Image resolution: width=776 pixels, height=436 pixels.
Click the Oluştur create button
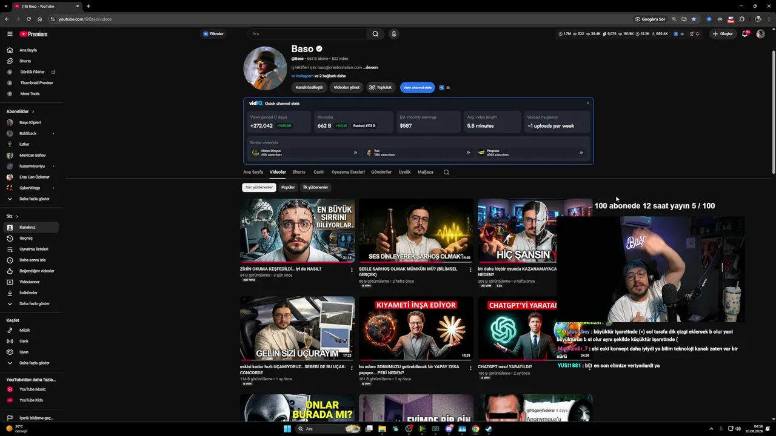coord(723,34)
